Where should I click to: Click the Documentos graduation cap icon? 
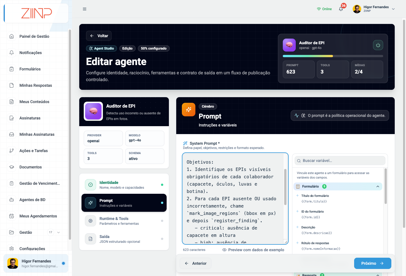(x=12, y=167)
